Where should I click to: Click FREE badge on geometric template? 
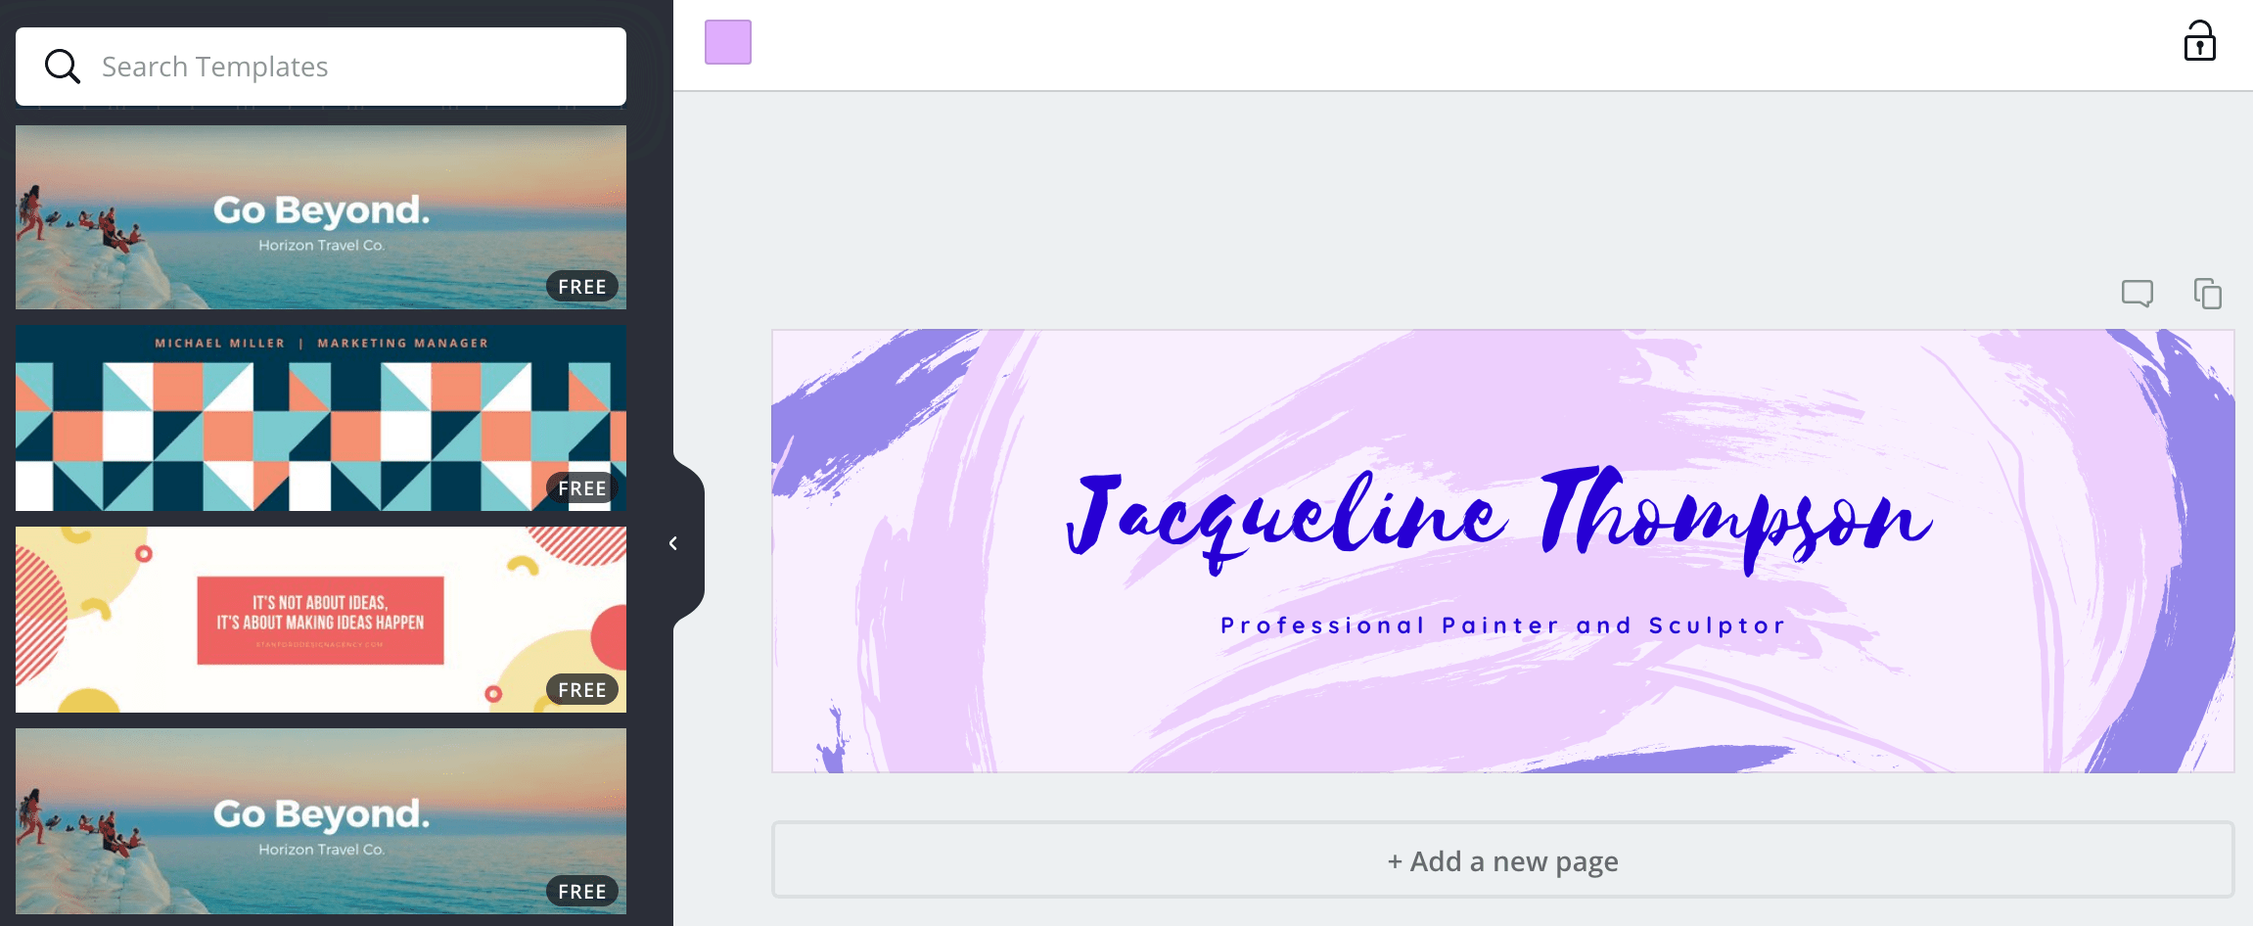point(582,487)
